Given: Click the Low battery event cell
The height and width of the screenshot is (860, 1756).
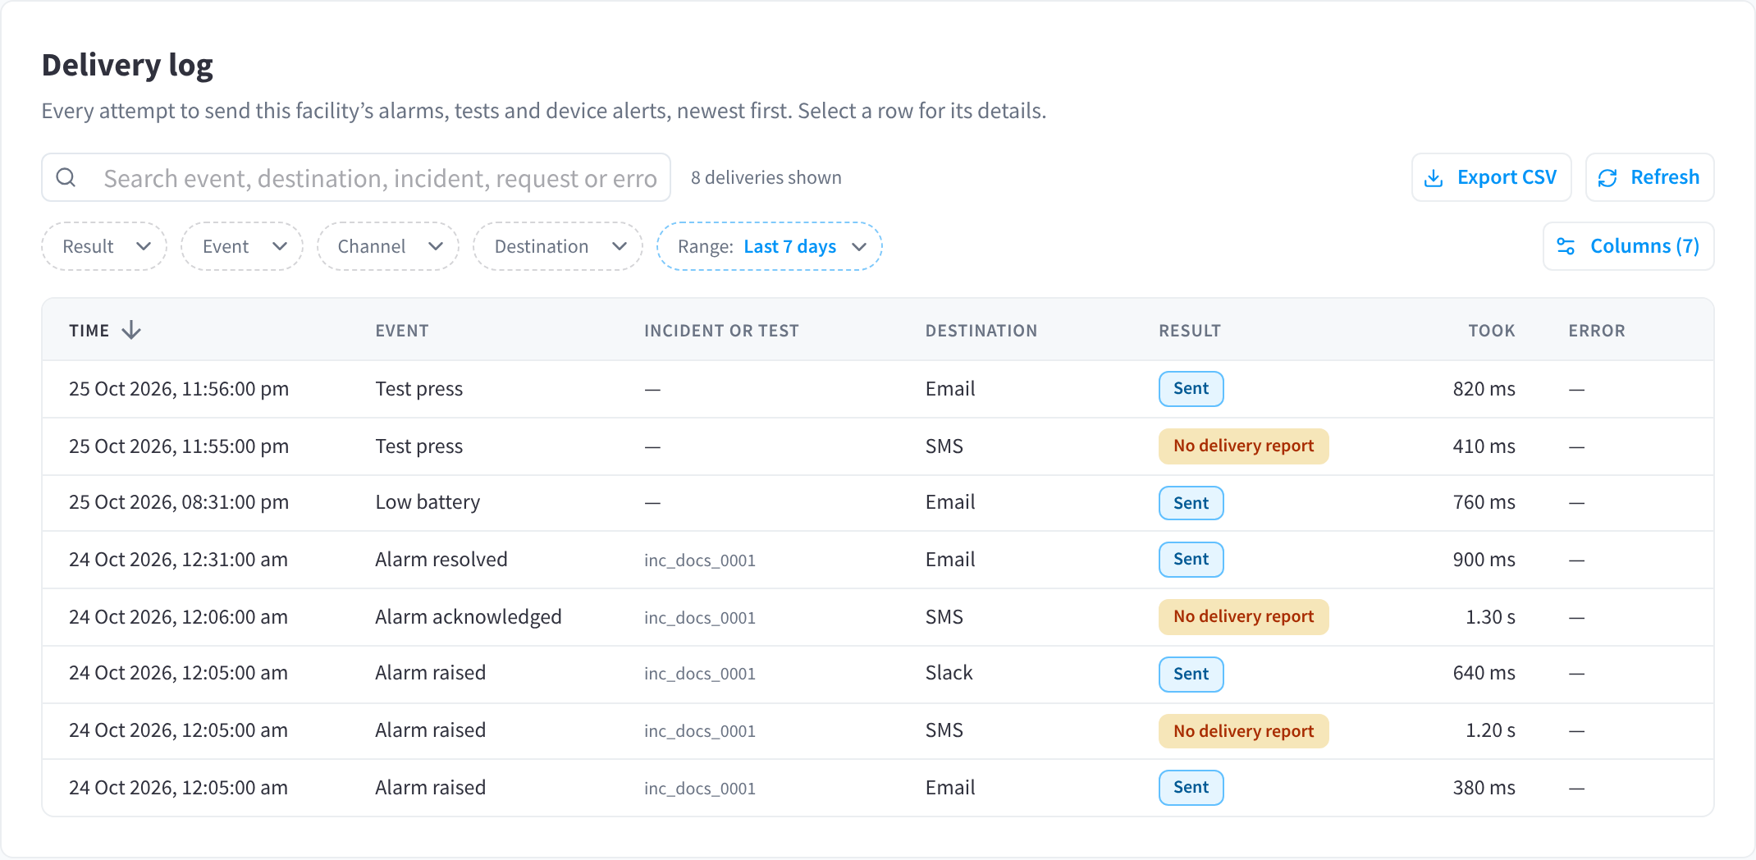Looking at the screenshot, I should [x=428, y=502].
